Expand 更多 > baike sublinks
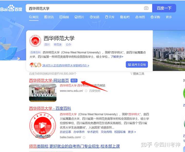Viewport: 185px width, 152px height. (132, 132)
